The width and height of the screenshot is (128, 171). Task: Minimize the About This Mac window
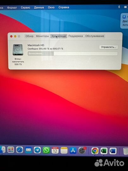click(15, 36)
